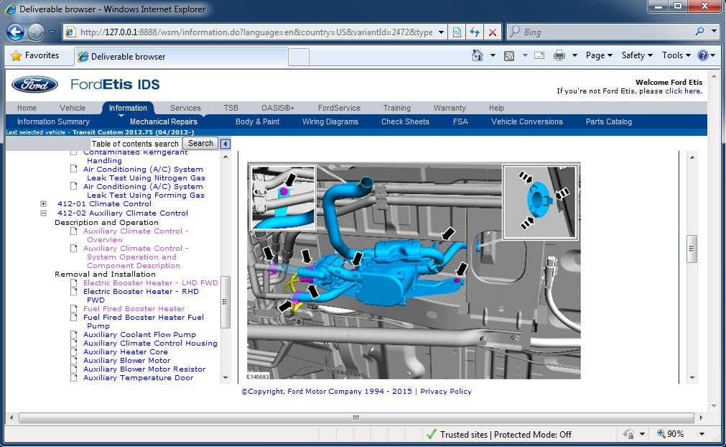Open Check Sheets submenu
This screenshot has height=447, width=726.
pyautogui.click(x=405, y=121)
